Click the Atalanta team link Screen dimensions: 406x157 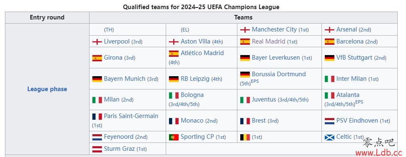tap(348, 95)
